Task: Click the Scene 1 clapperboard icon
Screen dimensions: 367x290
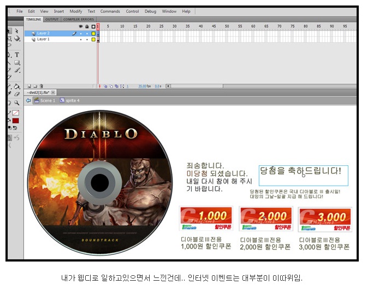Action: tap(37, 100)
